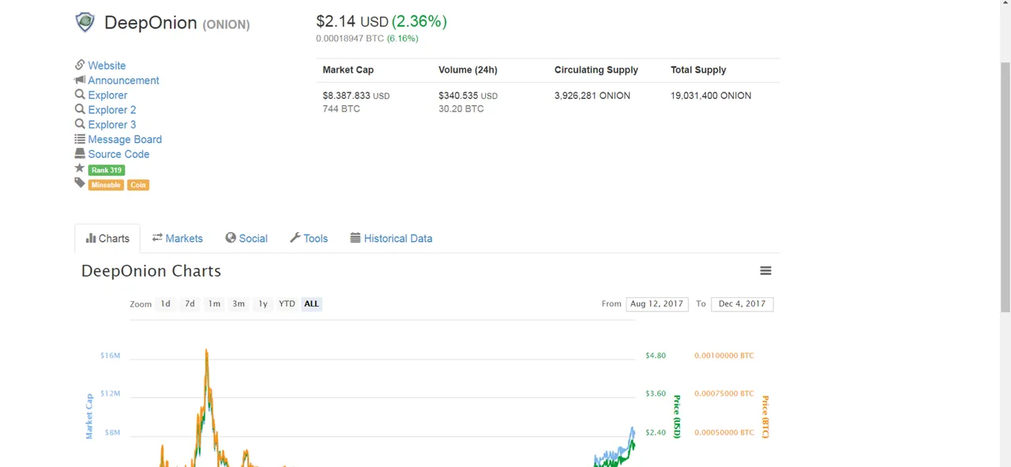The height and width of the screenshot is (467, 1011).
Task: Click the magnifier icon beside Explorer 3
Action: 80,124
